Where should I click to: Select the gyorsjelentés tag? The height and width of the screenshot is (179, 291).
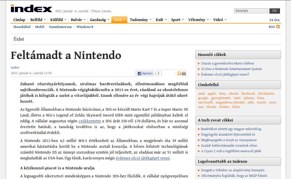(221, 98)
